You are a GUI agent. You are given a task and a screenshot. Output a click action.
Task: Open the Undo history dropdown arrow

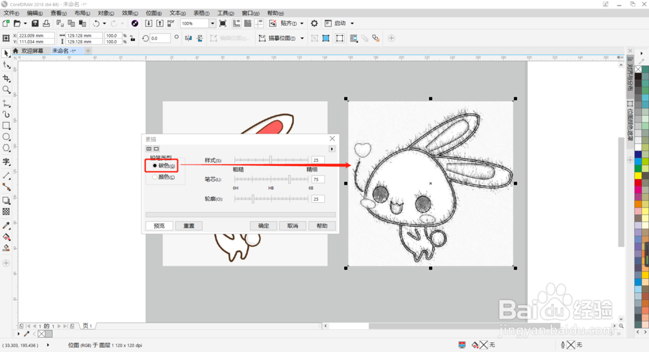[104, 23]
